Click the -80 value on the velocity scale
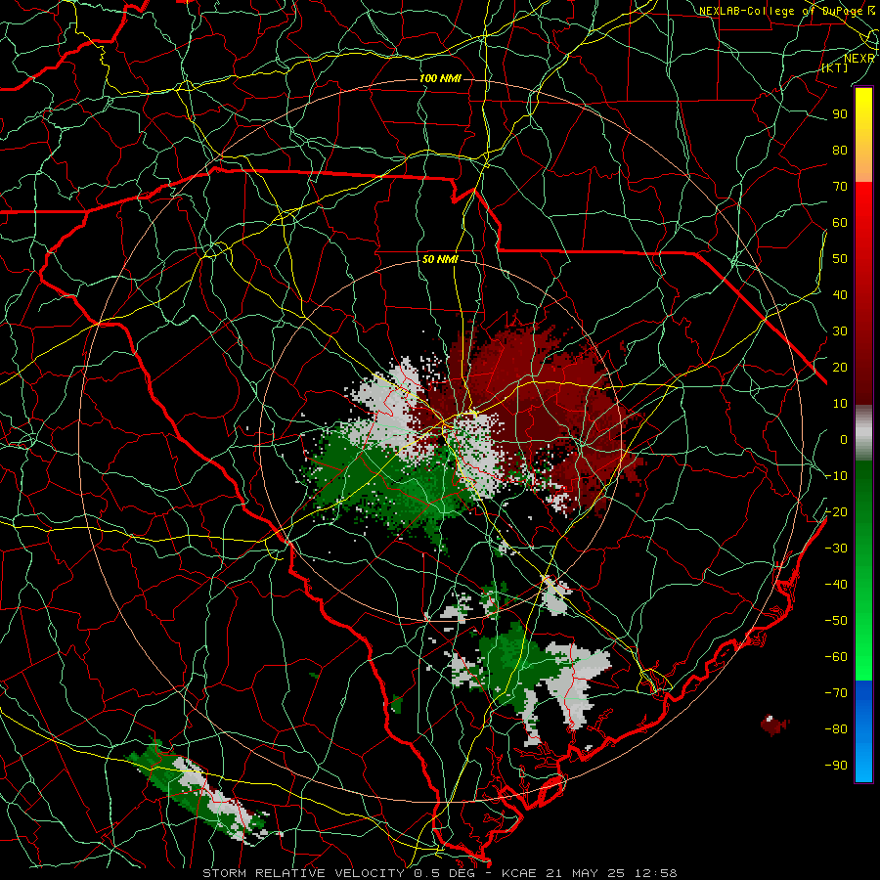 coord(836,729)
